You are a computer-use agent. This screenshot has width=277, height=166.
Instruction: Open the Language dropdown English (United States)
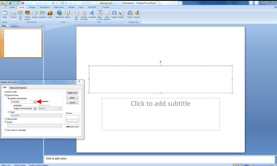35,109
